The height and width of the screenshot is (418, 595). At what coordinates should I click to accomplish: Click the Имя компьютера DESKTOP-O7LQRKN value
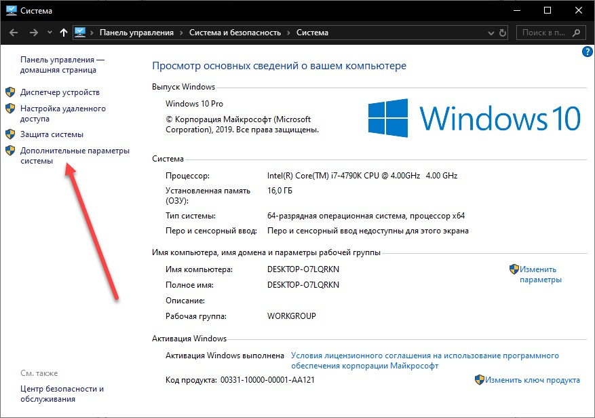tap(303, 269)
